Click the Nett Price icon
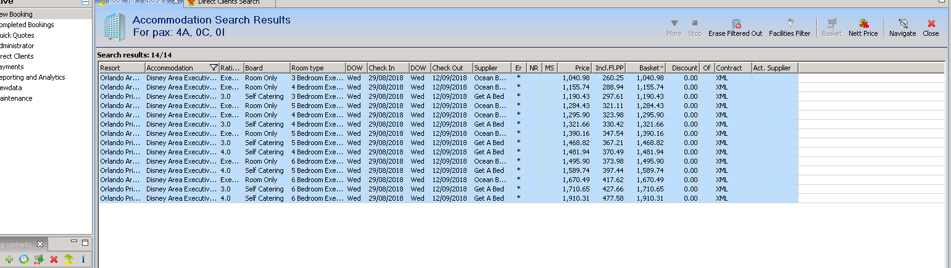The height and width of the screenshot is (268, 951). [x=863, y=23]
